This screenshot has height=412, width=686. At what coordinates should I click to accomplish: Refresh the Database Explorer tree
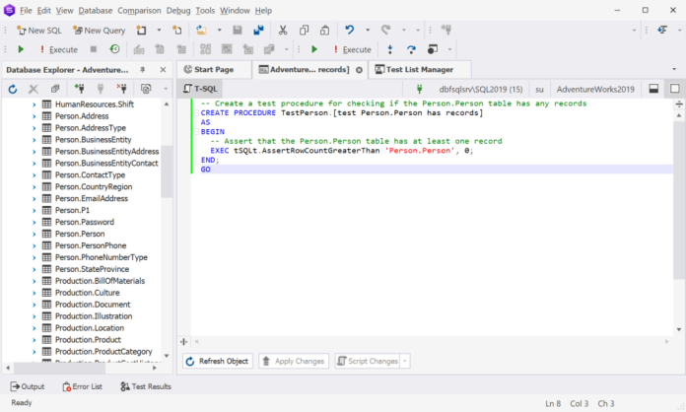point(13,89)
